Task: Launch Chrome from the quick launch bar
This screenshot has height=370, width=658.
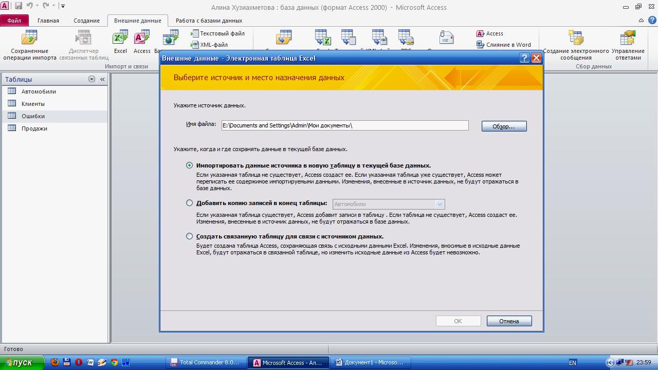Action: (114, 362)
